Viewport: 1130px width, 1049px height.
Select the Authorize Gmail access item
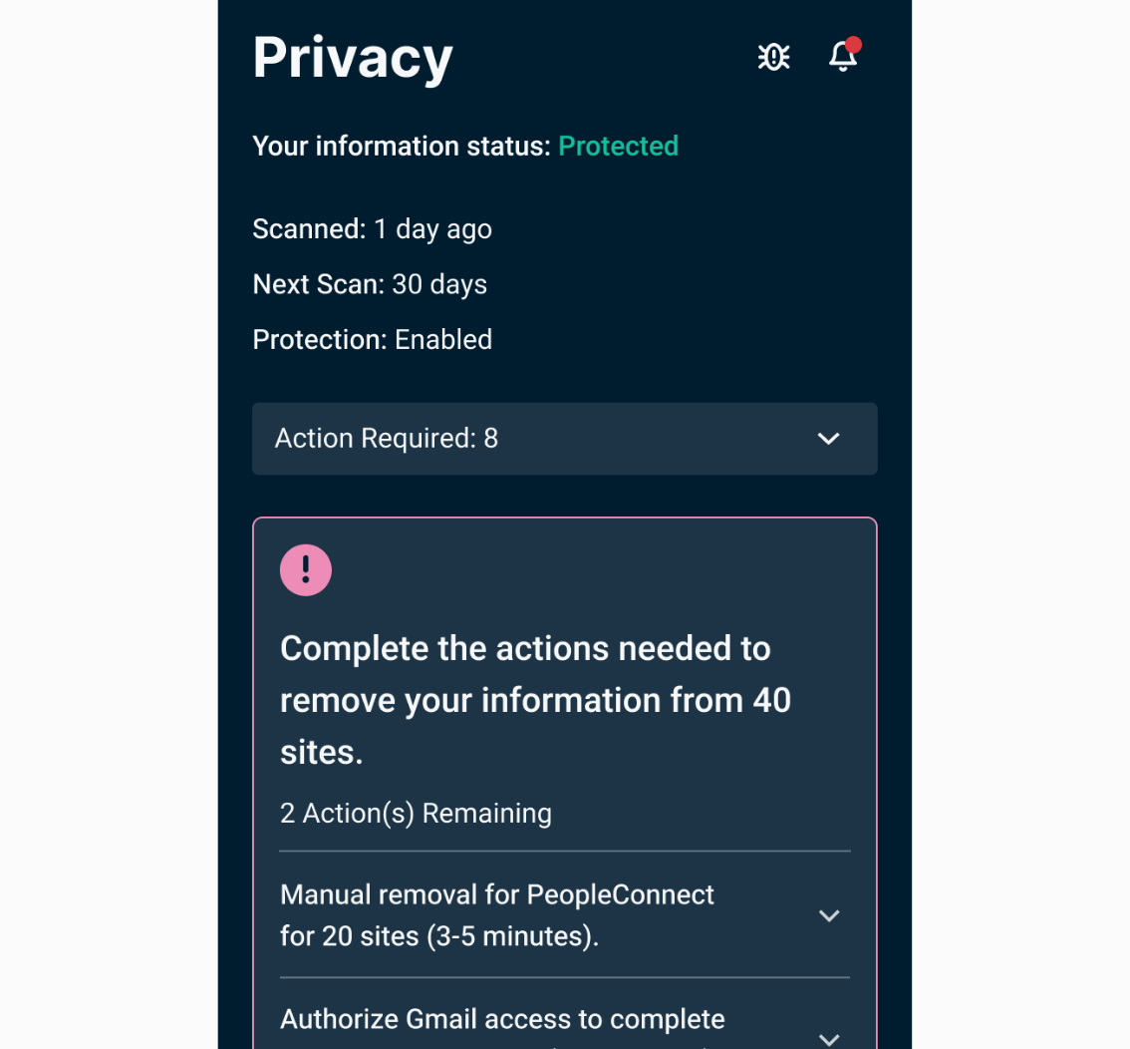(x=502, y=1020)
